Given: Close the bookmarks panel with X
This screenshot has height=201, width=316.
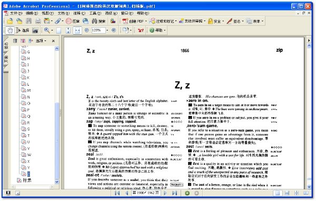Looking at the screenshot, I should [53, 41].
